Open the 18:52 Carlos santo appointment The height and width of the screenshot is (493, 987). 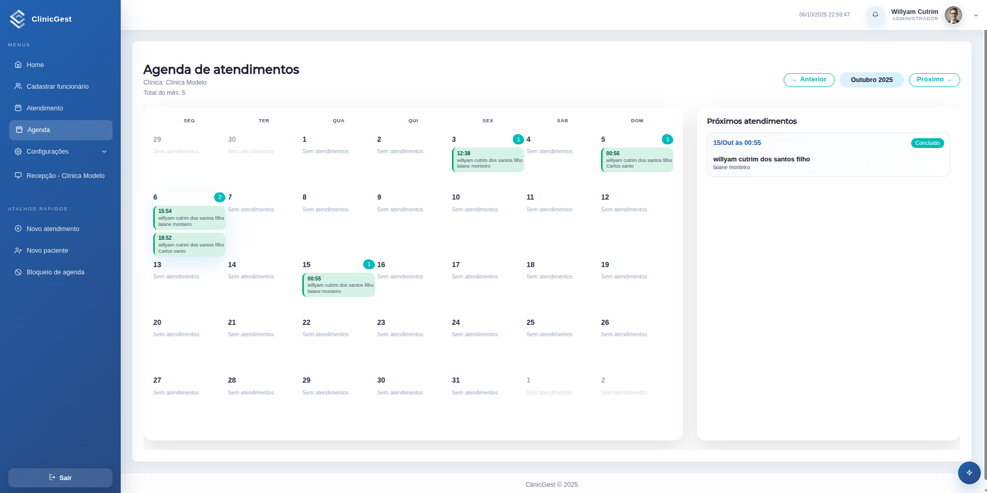click(189, 244)
